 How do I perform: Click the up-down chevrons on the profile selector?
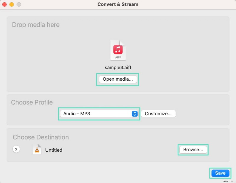click(135, 114)
